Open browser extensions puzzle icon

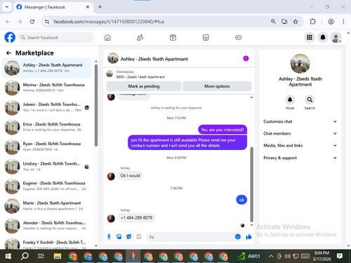tap(312, 22)
